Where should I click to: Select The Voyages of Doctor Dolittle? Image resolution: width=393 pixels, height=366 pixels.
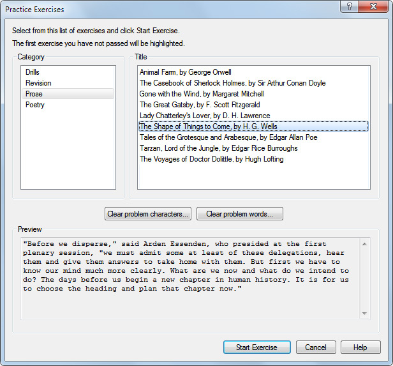pyautogui.click(x=253, y=159)
